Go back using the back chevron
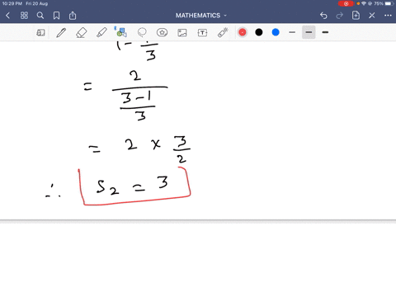Image resolution: width=396 pixels, height=297 pixels. click(7, 16)
